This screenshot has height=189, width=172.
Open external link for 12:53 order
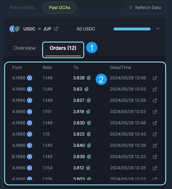[155, 112]
